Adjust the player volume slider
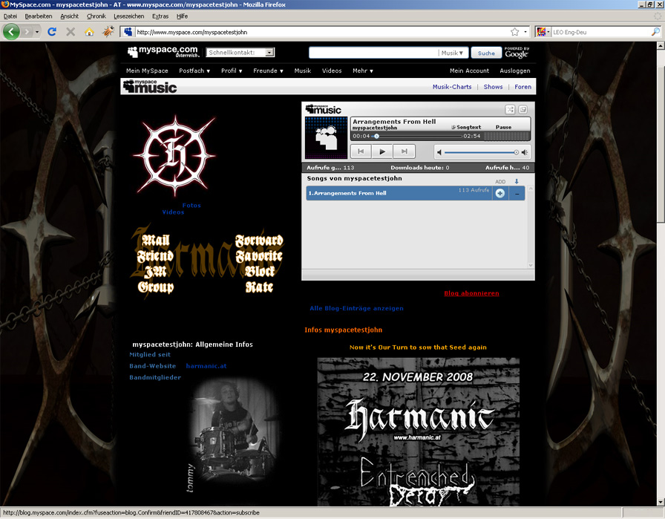Image resolution: width=665 pixels, height=519 pixels. coord(482,152)
